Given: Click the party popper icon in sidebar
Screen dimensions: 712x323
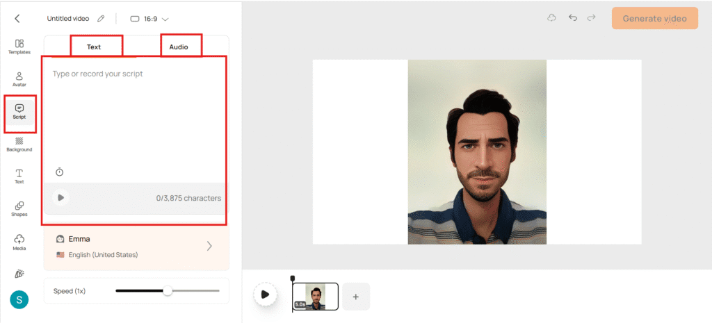Looking at the screenshot, I should tap(19, 273).
